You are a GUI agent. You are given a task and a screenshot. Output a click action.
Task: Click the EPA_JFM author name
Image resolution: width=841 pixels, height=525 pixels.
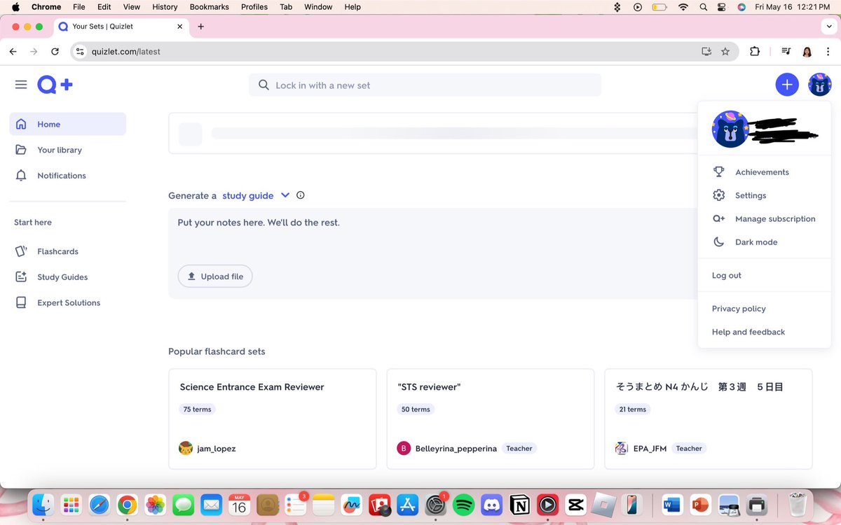click(649, 449)
